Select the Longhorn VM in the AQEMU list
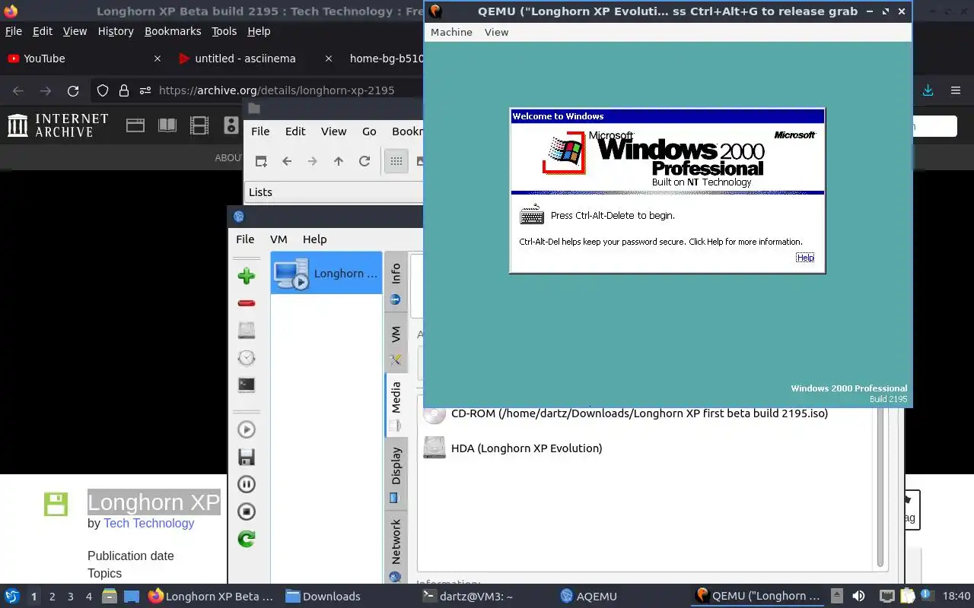 [326, 274]
